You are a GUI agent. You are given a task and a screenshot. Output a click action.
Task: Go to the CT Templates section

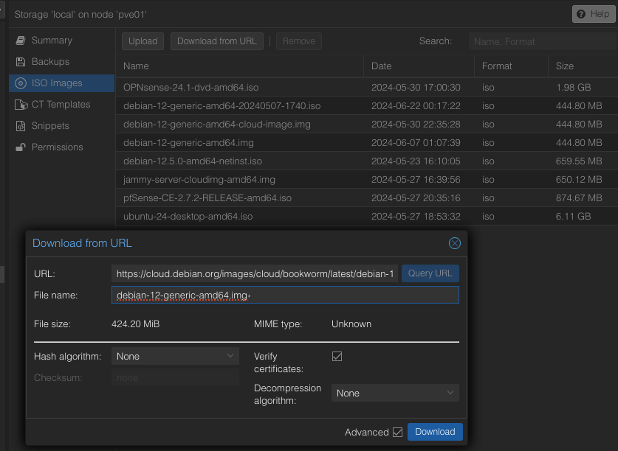coord(61,105)
